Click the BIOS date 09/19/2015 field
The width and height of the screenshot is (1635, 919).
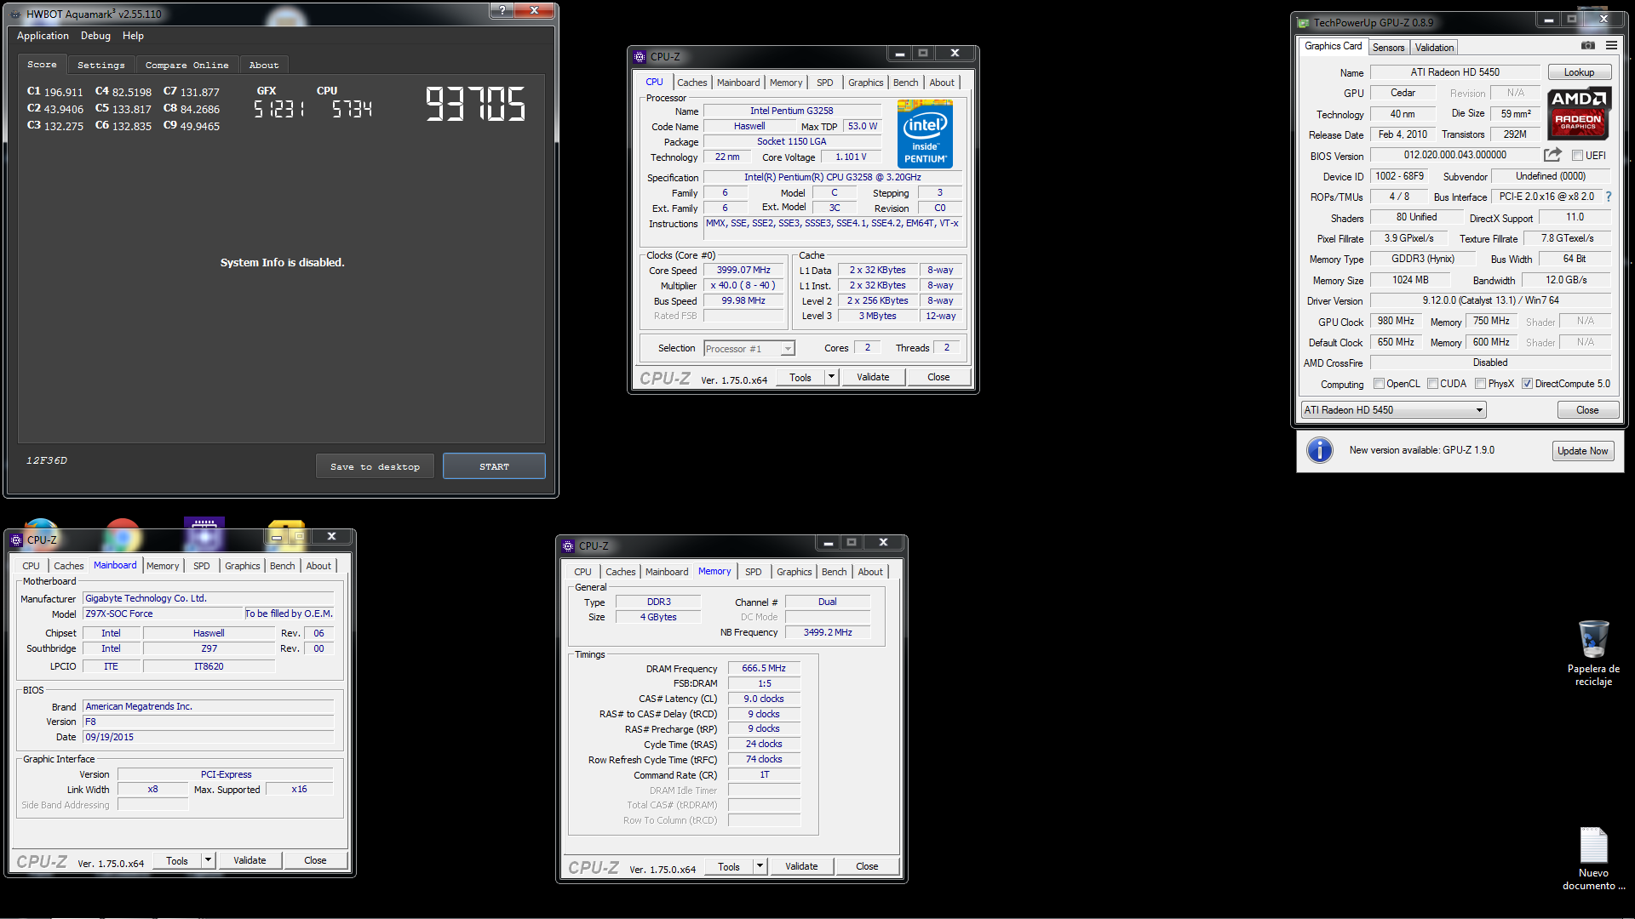[209, 737]
